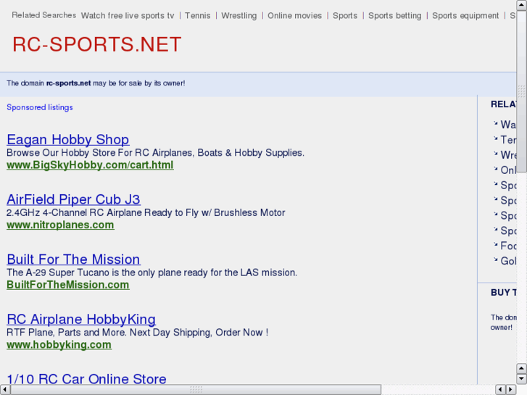Select Tennis related search in top bar
The width and height of the screenshot is (527, 395).
tap(198, 16)
